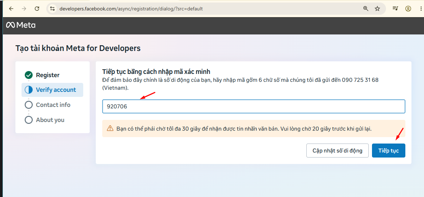Click the About you step circle

pyautogui.click(x=29, y=119)
